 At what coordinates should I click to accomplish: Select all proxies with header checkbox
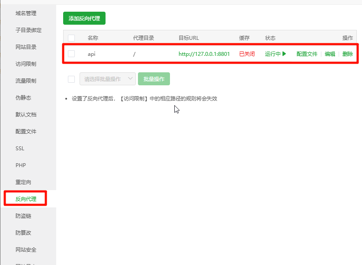click(71, 38)
